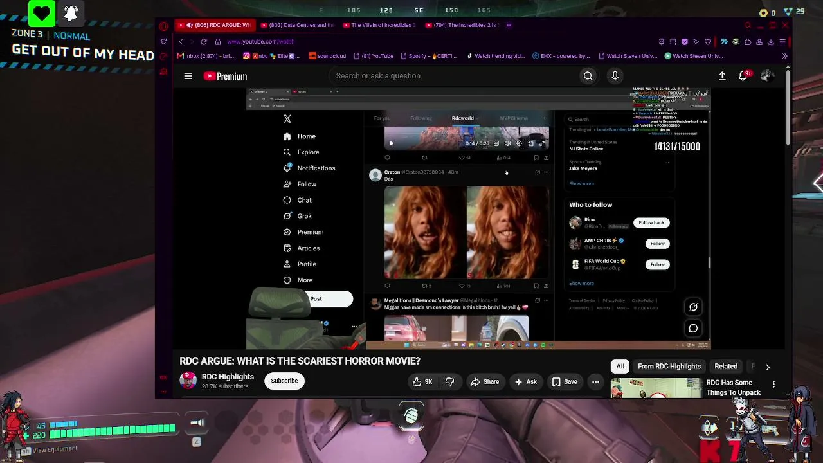Screen dimensions: 823x463
Task: Focus the www.youtube.com address bar
Action: point(260,42)
